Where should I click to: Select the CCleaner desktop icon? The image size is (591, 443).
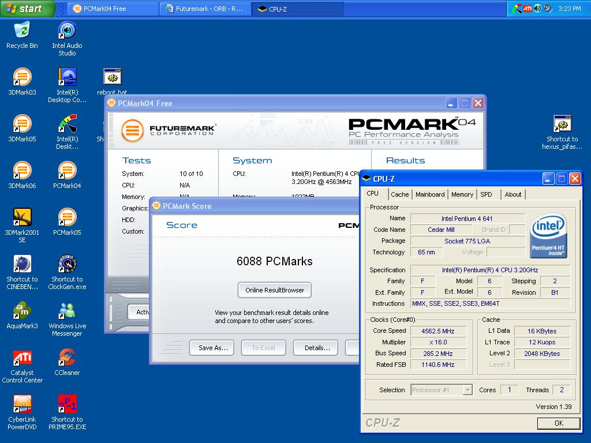tap(67, 362)
